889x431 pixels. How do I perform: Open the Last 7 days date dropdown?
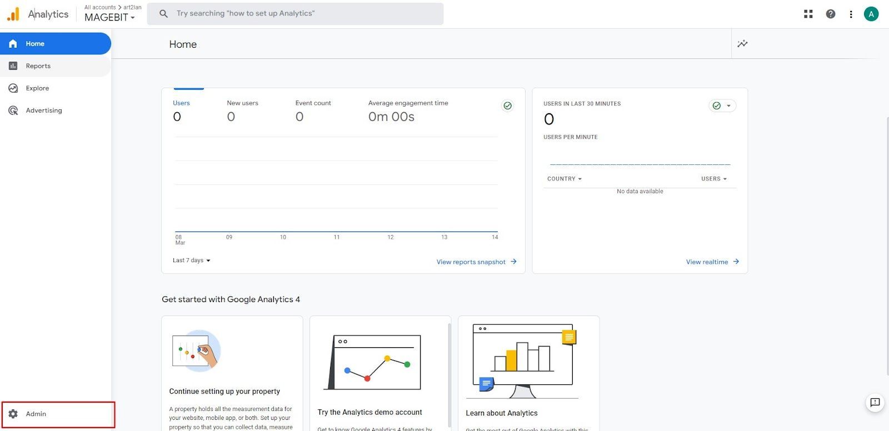point(192,260)
